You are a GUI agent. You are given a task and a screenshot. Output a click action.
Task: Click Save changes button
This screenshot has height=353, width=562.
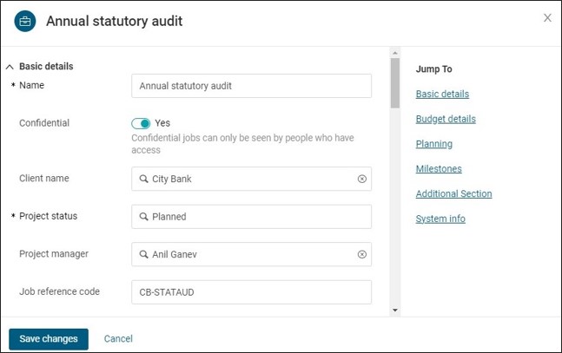[49, 338]
